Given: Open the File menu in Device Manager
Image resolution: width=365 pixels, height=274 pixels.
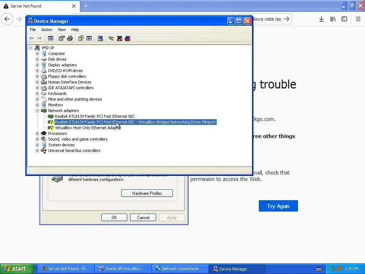Looking at the screenshot, I should click(33, 30).
